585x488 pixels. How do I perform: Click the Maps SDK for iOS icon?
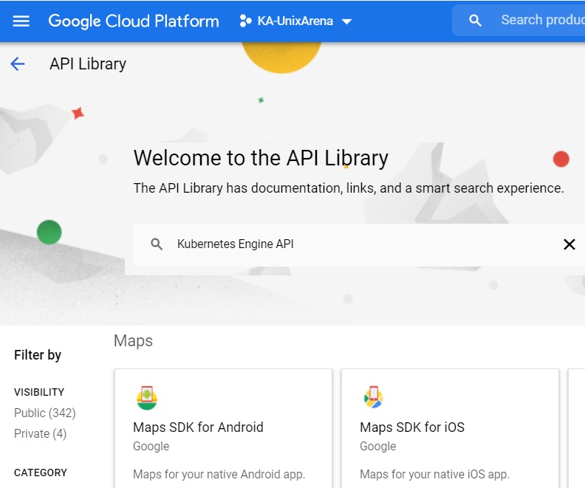pyautogui.click(x=373, y=397)
